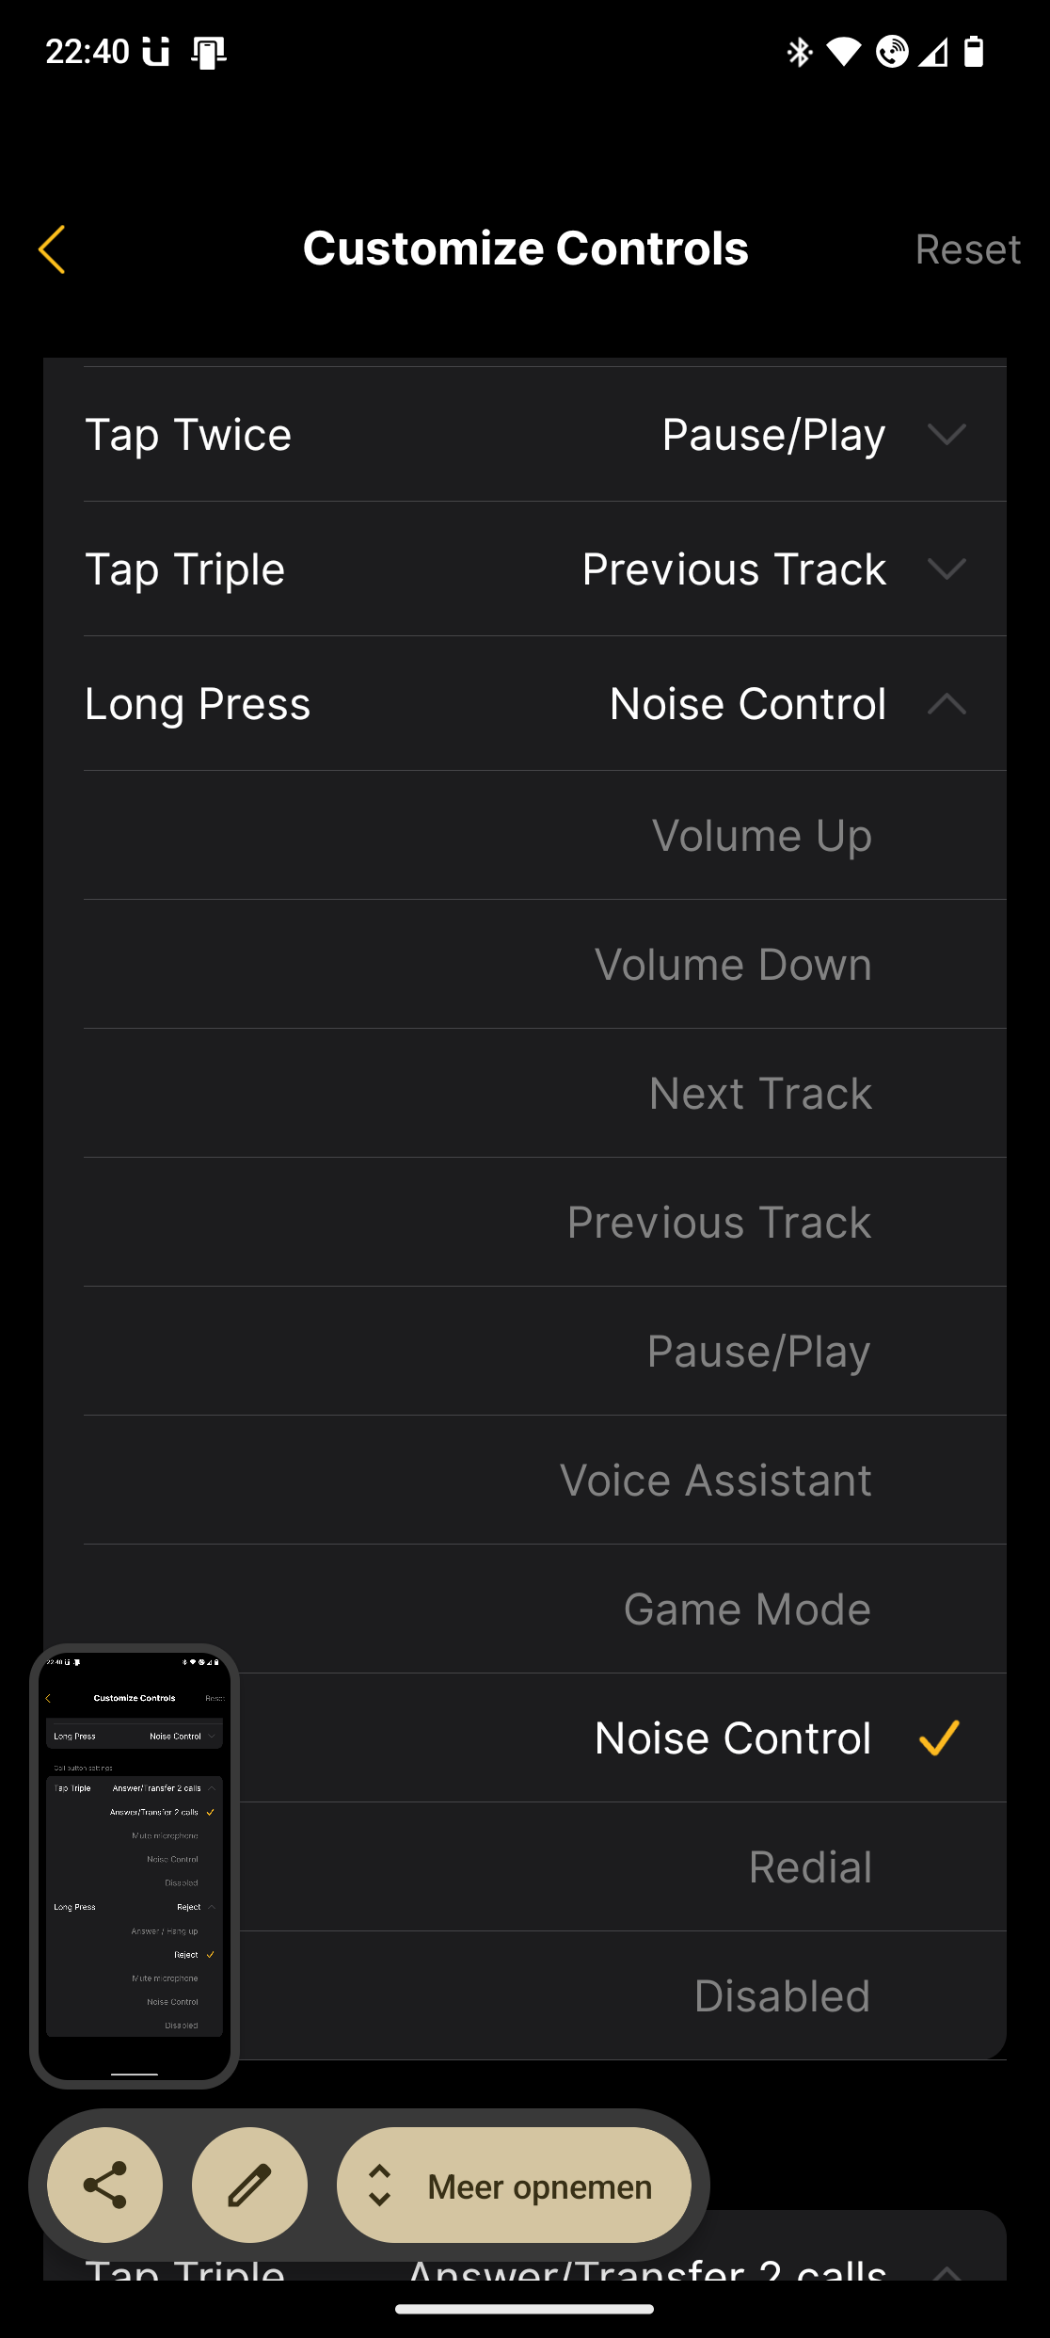Tap the yellow checkmark beside Noise Control
The height and width of the screenshot is (2338, 1050).
click(939, 1737)
